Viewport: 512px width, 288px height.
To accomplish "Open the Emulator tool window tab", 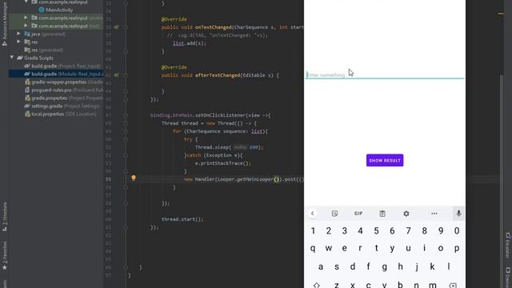I will coord(508,246).
